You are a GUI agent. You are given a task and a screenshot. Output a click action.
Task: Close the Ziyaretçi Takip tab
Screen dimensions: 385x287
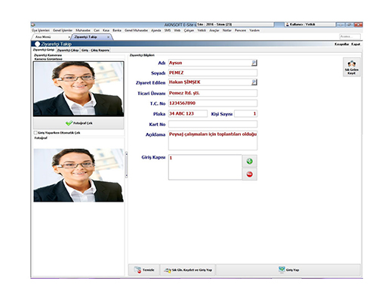tap(108, 37)
